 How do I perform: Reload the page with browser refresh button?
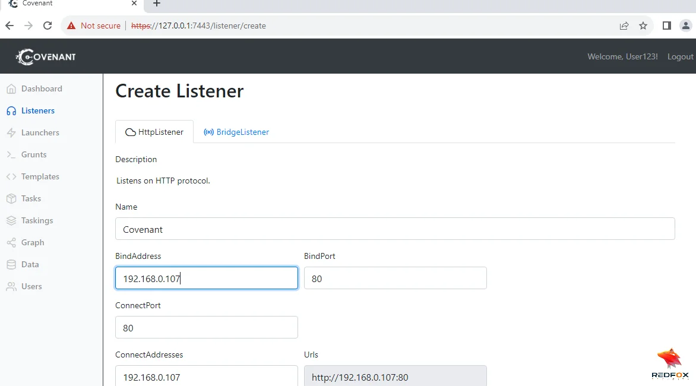tap(48, 26)
